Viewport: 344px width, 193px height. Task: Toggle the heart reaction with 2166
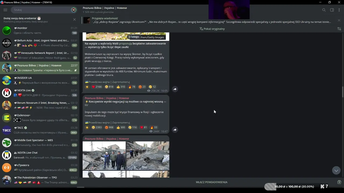pyautogui.click(x=97, y=87)
